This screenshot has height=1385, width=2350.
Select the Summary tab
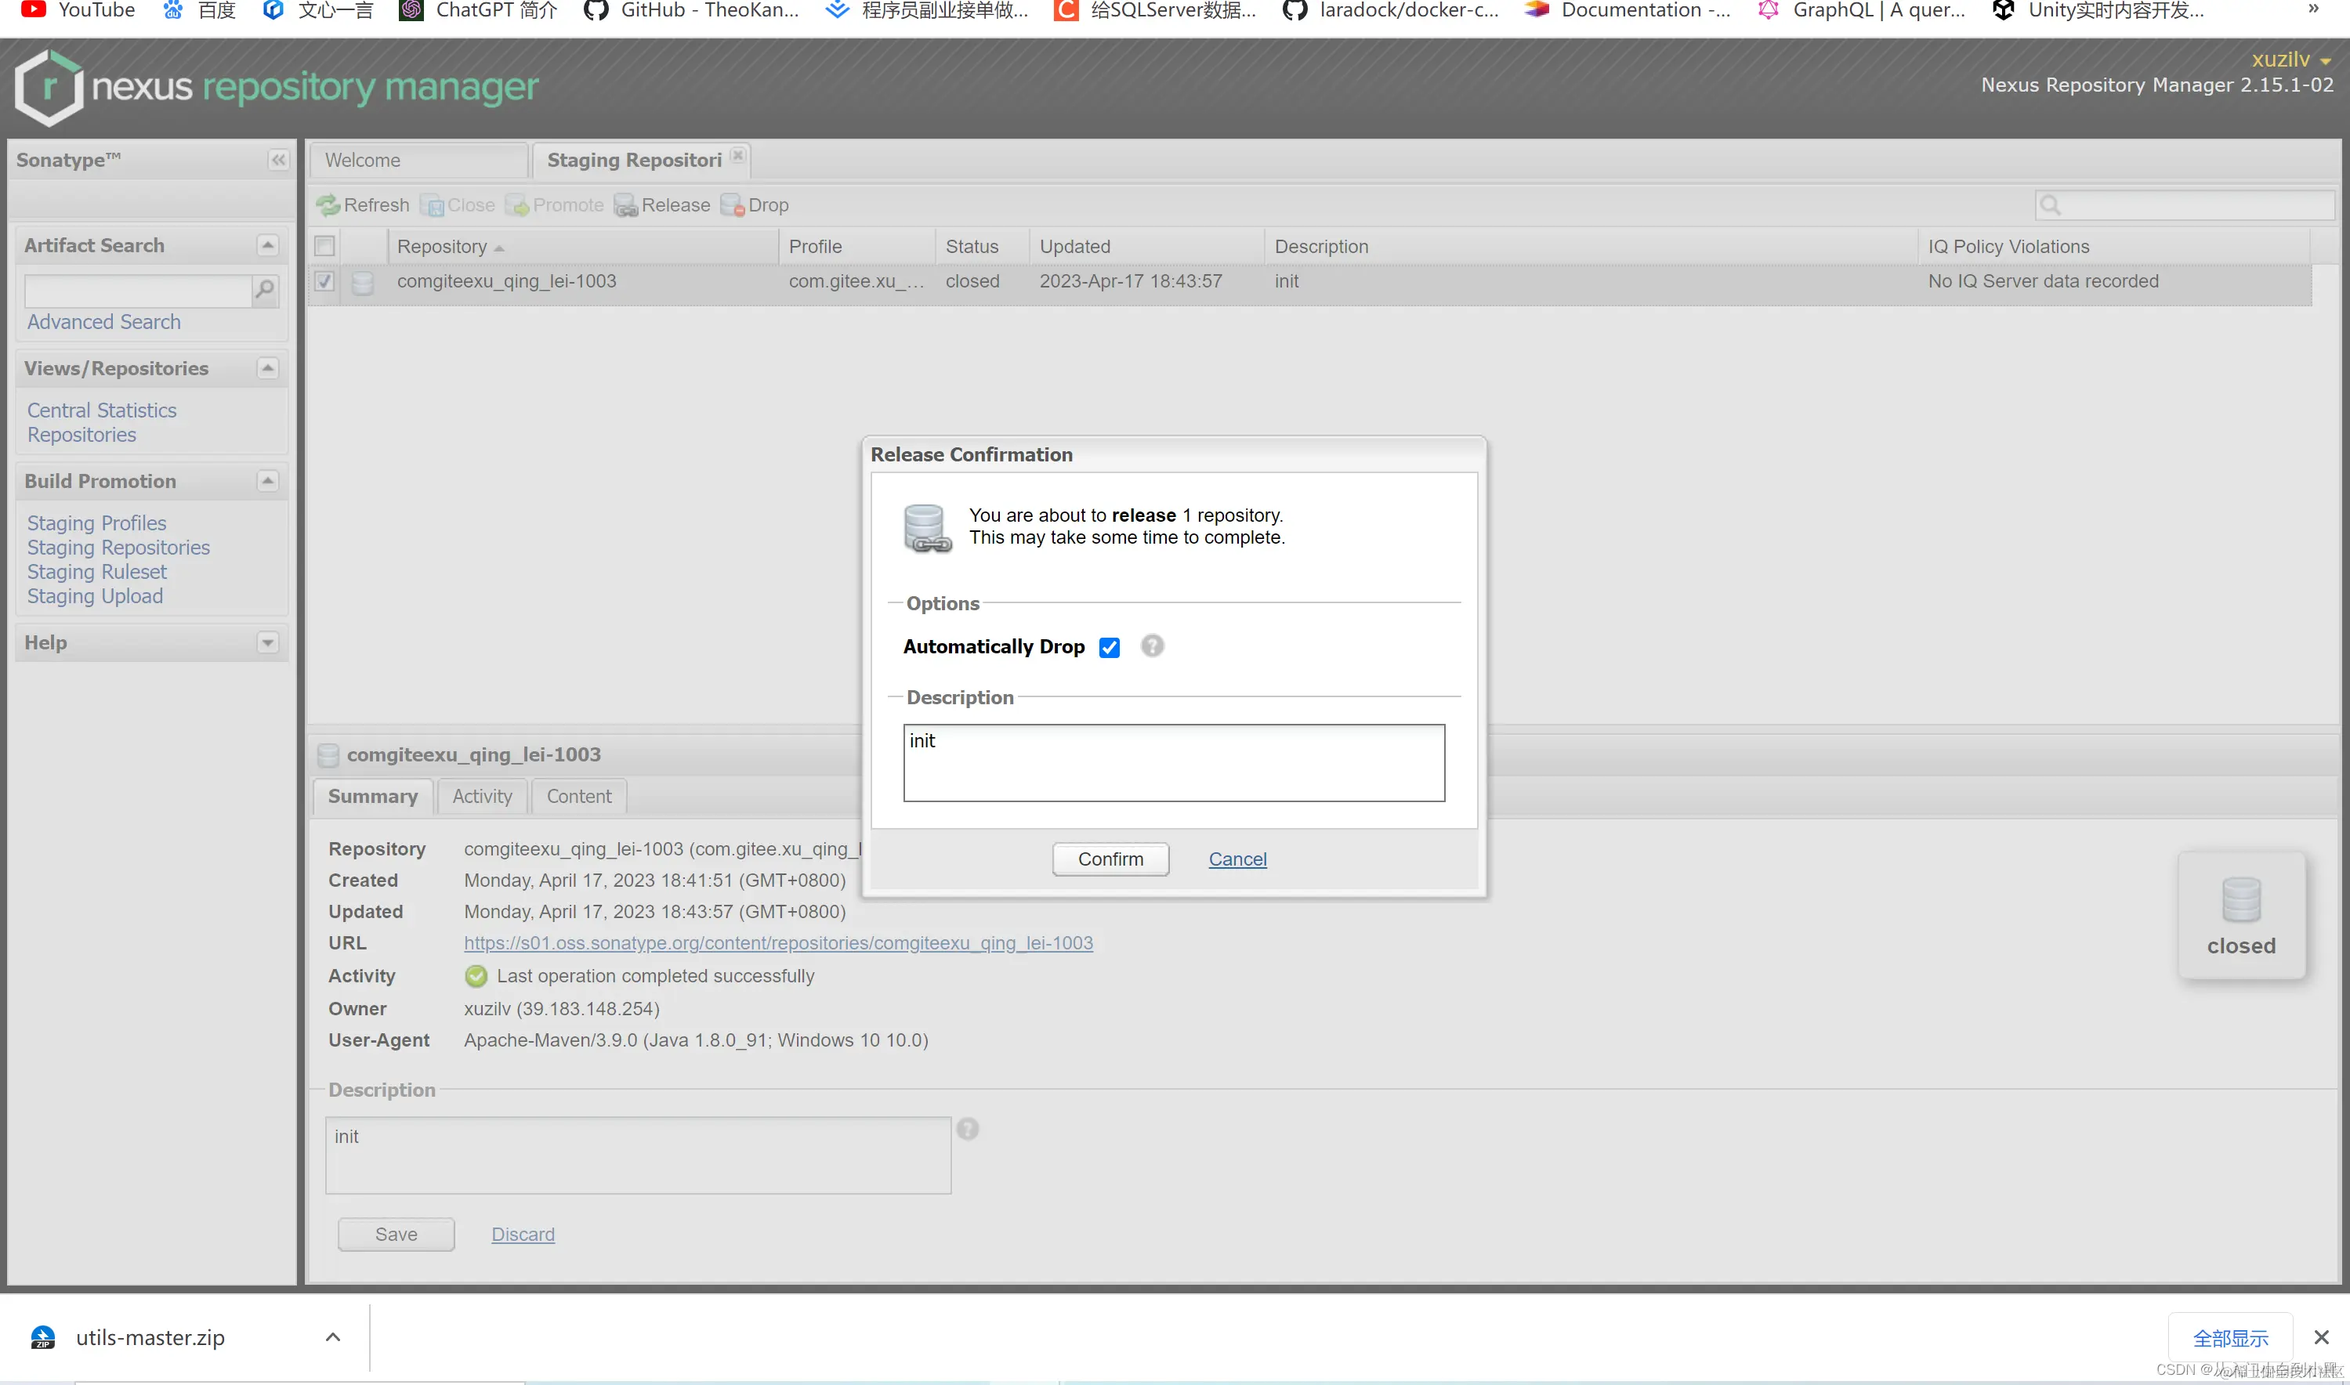[372, 797]
